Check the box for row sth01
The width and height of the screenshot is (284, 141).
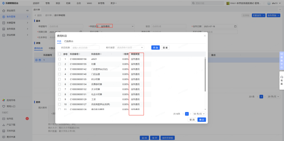[59, 59]
